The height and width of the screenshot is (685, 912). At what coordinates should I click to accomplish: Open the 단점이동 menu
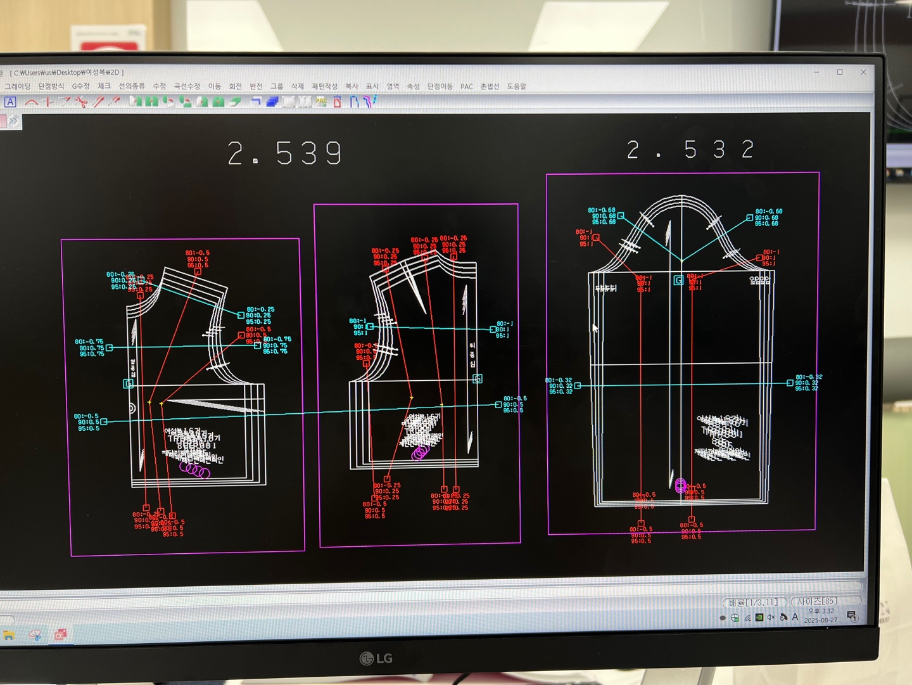click(x=440, y=86)
